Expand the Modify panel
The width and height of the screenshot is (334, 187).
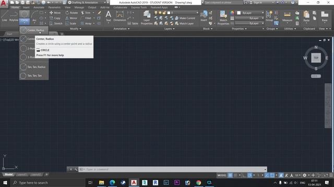tap(75, 29)
